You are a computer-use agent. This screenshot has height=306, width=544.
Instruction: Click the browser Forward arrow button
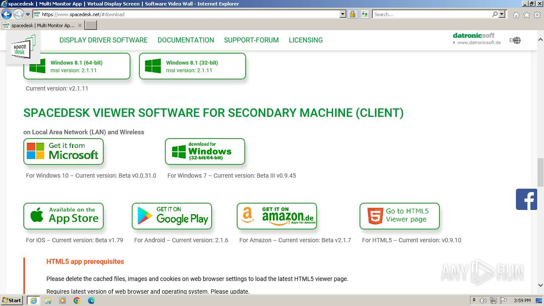(x=18, y=14)
